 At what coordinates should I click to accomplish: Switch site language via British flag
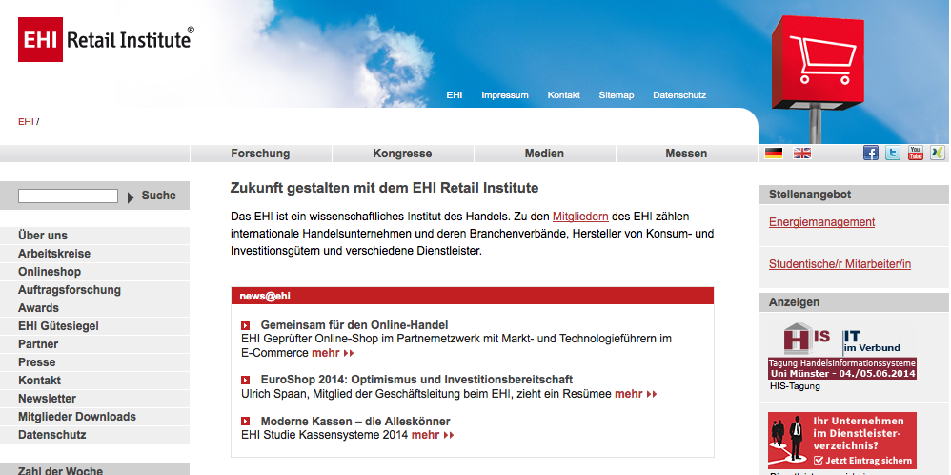pyautogui.click(x=801, y=153)
